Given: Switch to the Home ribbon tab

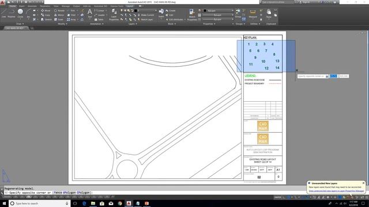Looking at the screenshot, I should click(x=13, y=6).
